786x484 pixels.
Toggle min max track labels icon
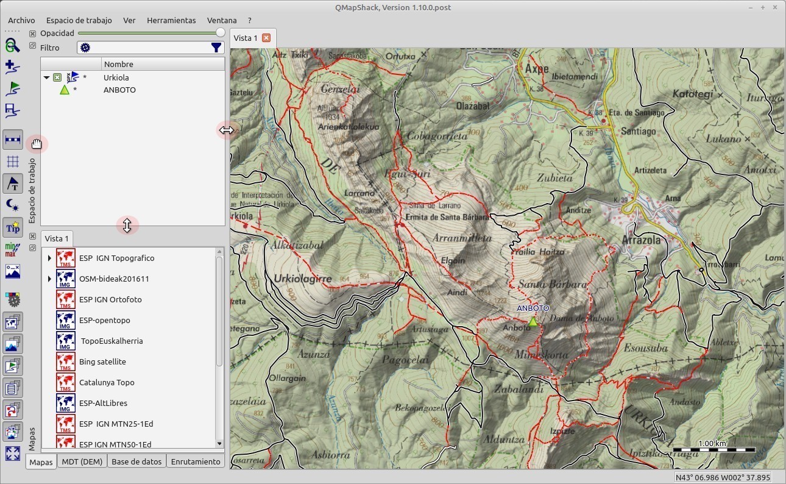13,249
